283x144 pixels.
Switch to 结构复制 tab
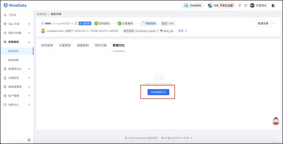coord(47,45)
